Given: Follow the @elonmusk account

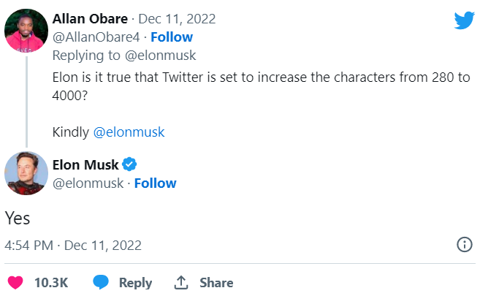Looking at the screenshot, I should [x=155, y=183].
